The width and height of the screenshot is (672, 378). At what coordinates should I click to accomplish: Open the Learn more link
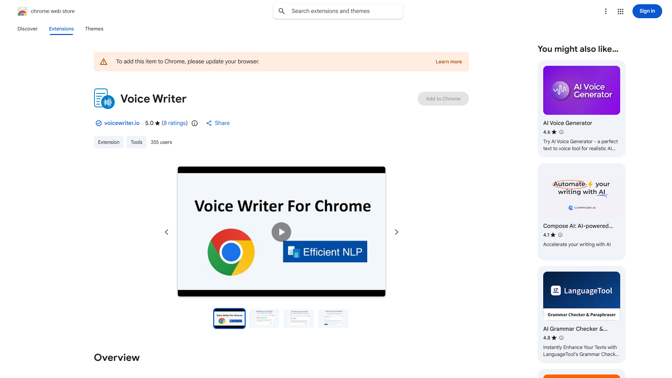448,62
